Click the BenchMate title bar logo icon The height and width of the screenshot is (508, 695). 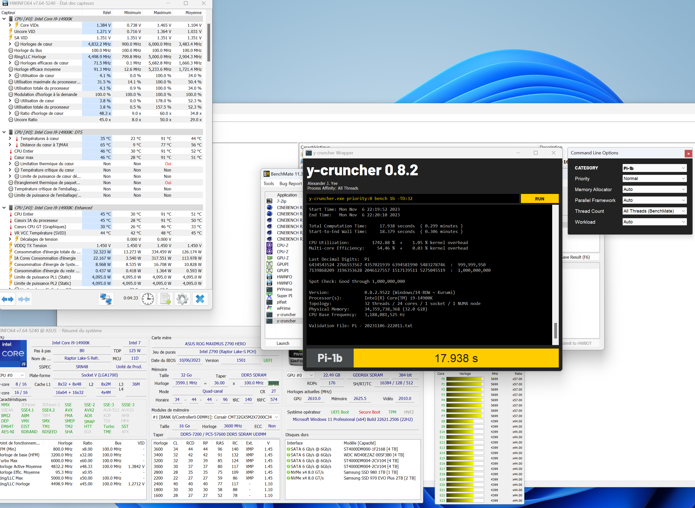click(x=266, y=174)
